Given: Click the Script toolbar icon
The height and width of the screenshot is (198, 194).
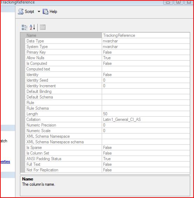Looking at the screenshot, I should [x=21, y=12].
